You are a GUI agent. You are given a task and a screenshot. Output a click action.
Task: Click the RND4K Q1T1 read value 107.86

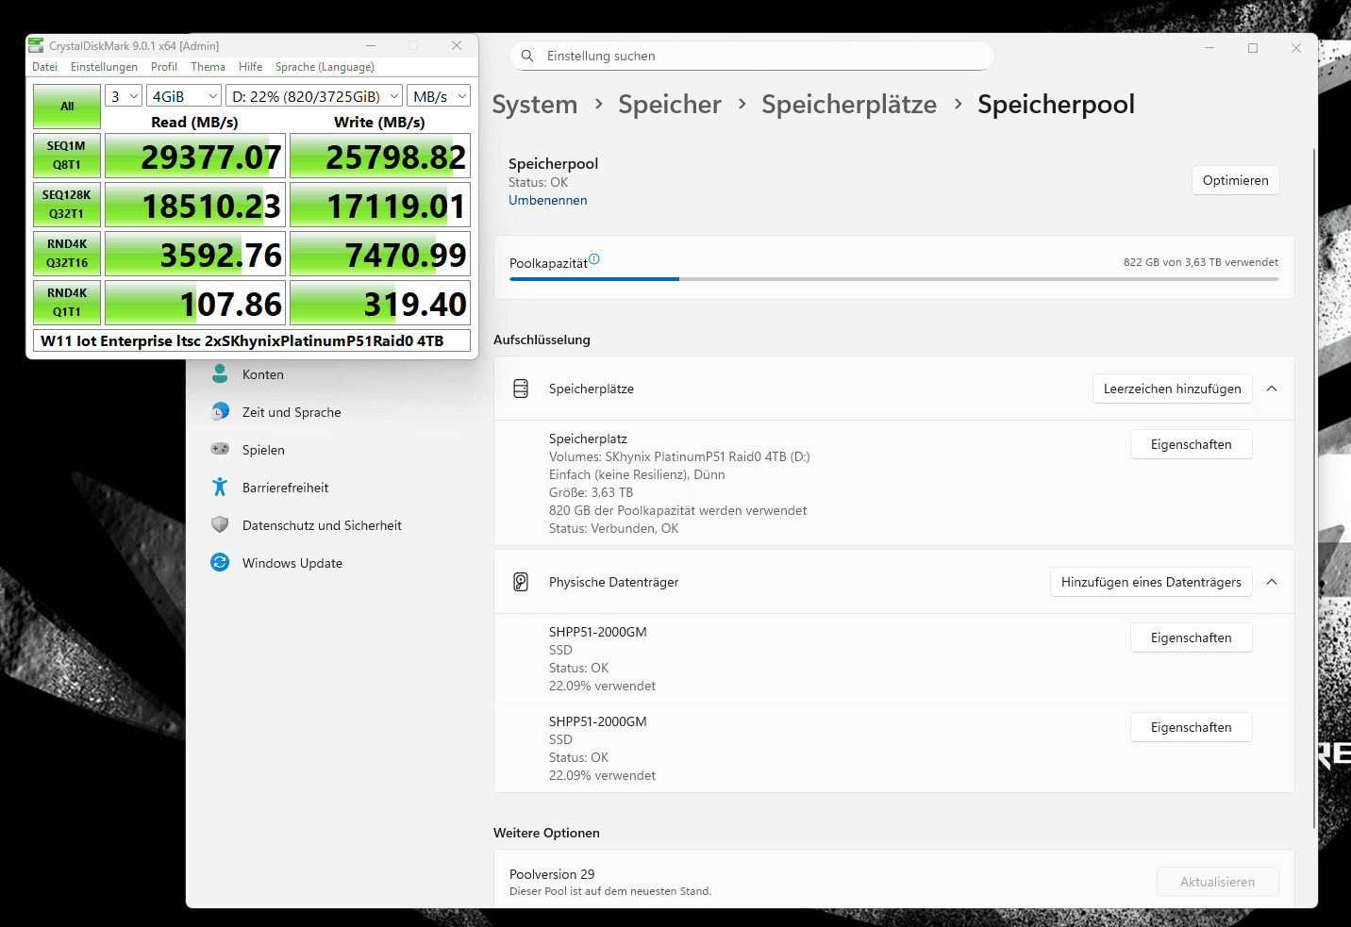195,303
